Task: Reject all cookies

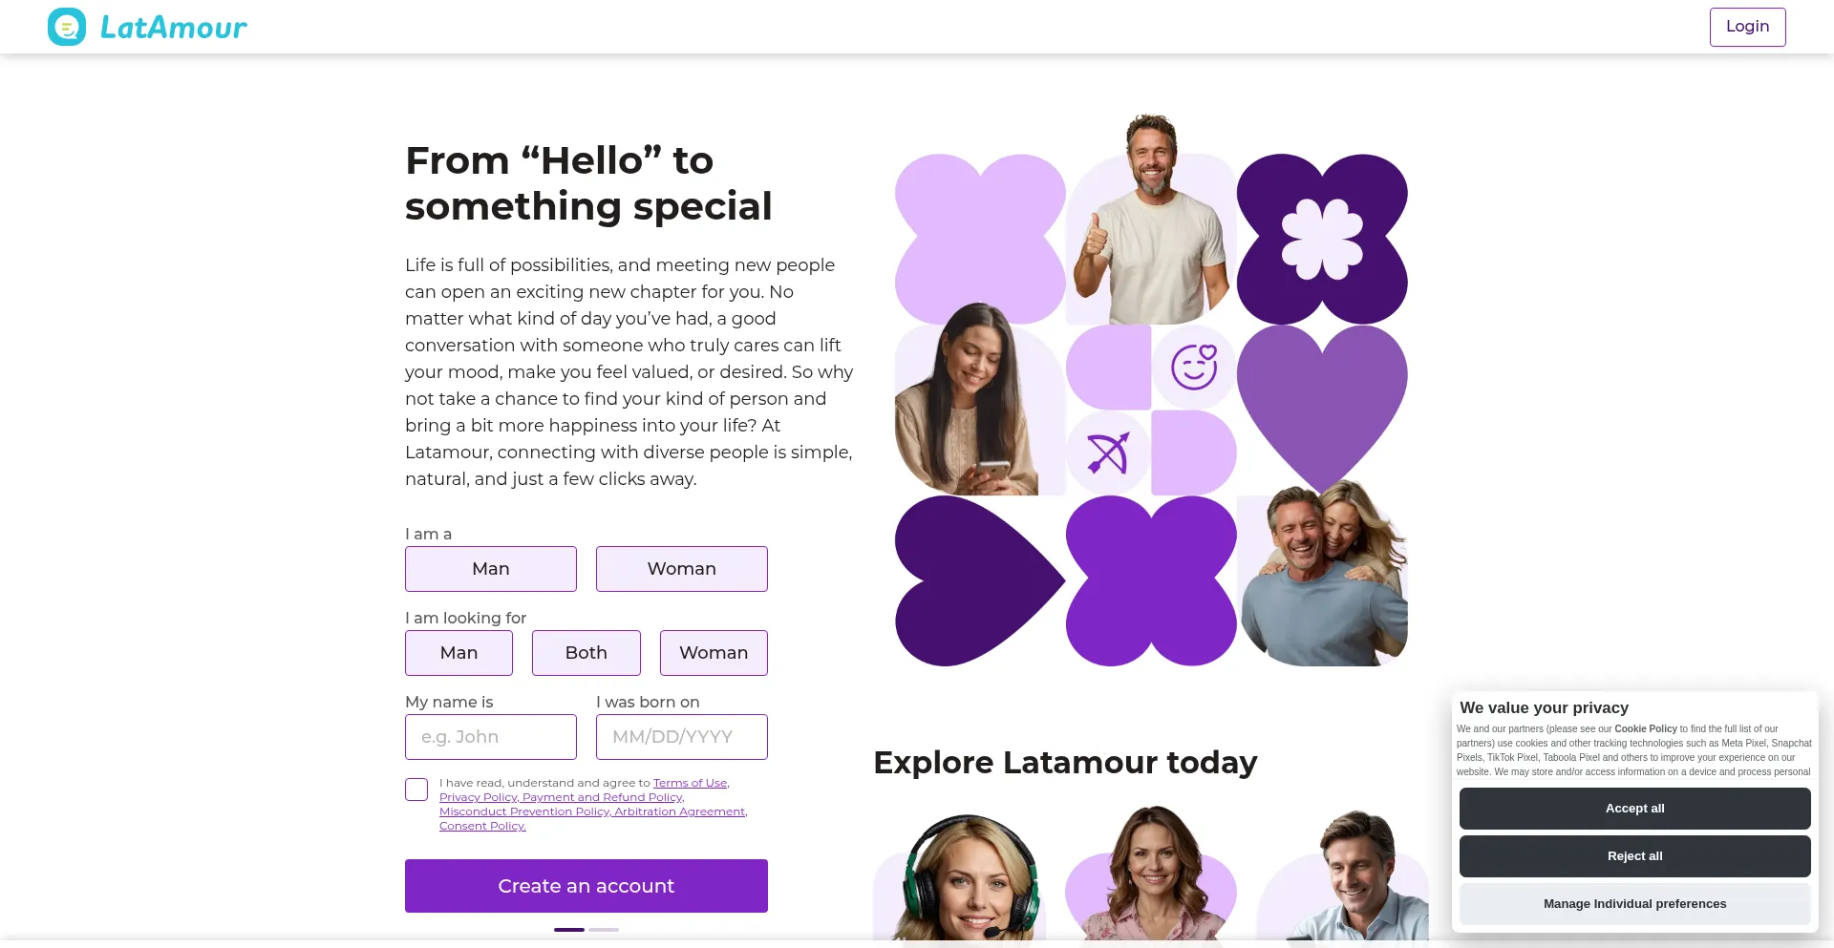Action: click(x=1635, y=856)
